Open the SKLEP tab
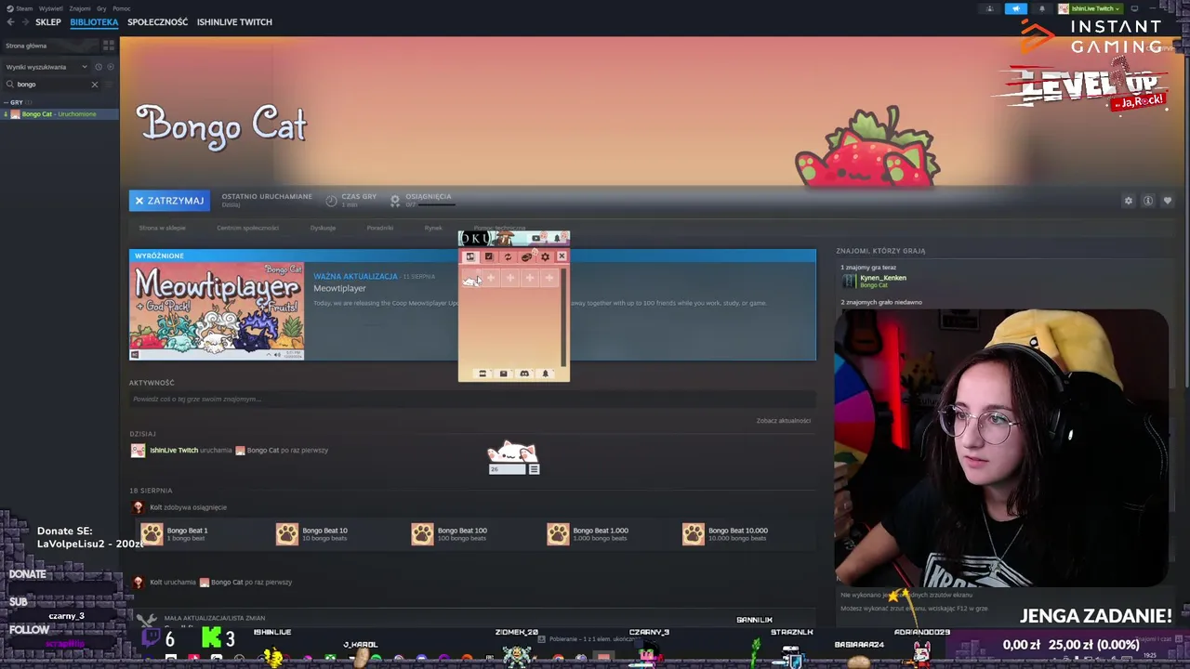The width and height of the screenshot is (1190, 669). 48,22
